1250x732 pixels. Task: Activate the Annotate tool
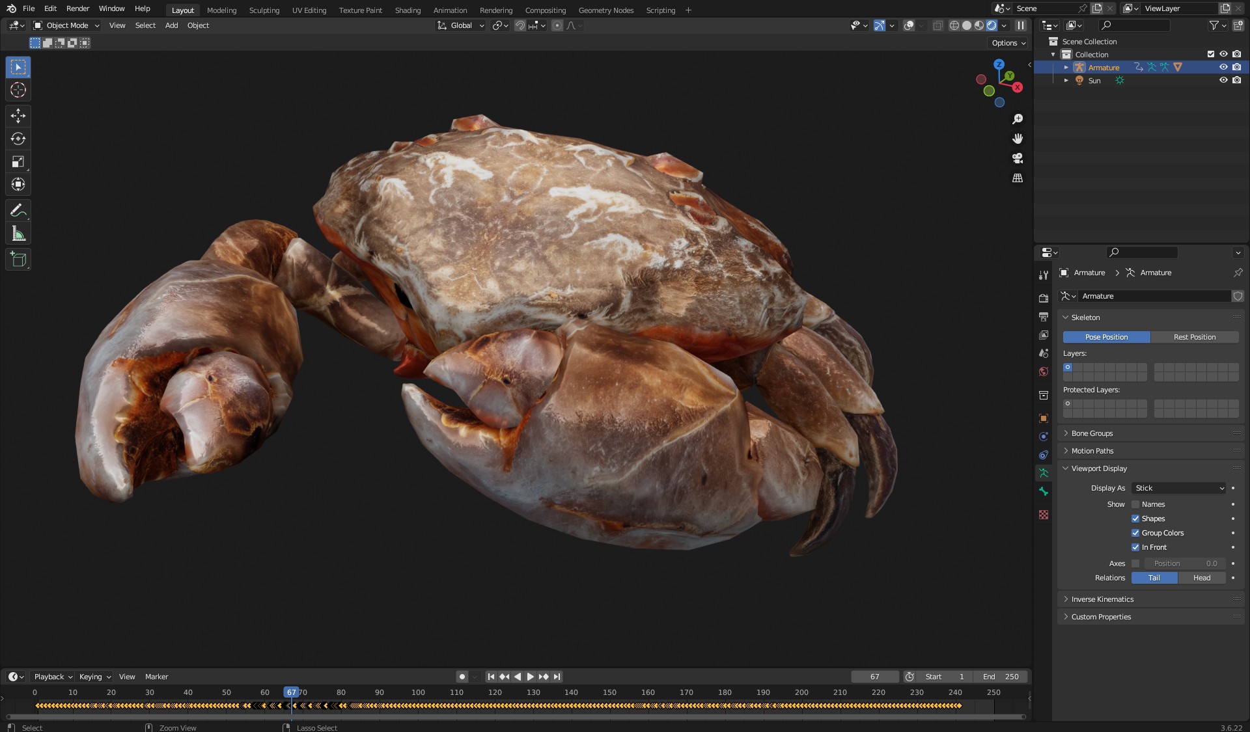point(18,211)
